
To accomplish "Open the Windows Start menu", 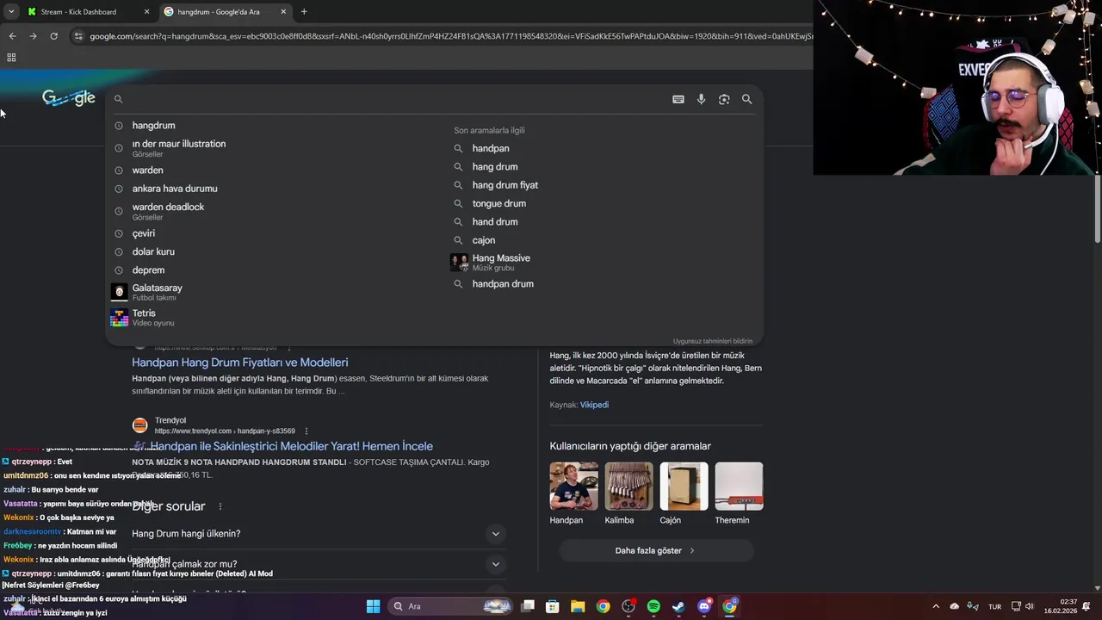I will 373,606.
